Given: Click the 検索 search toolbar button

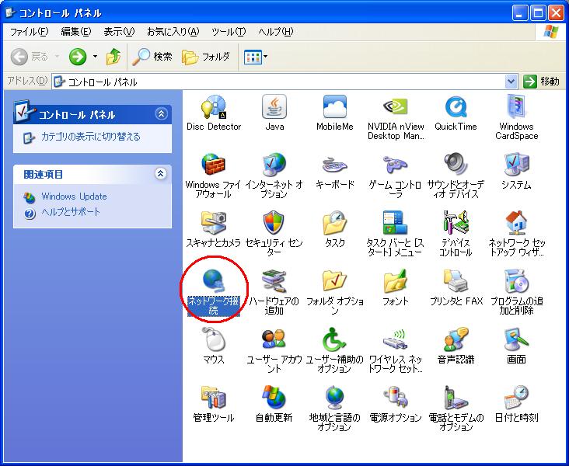Looking at the screenshot, I should click(x=152, y=57).
